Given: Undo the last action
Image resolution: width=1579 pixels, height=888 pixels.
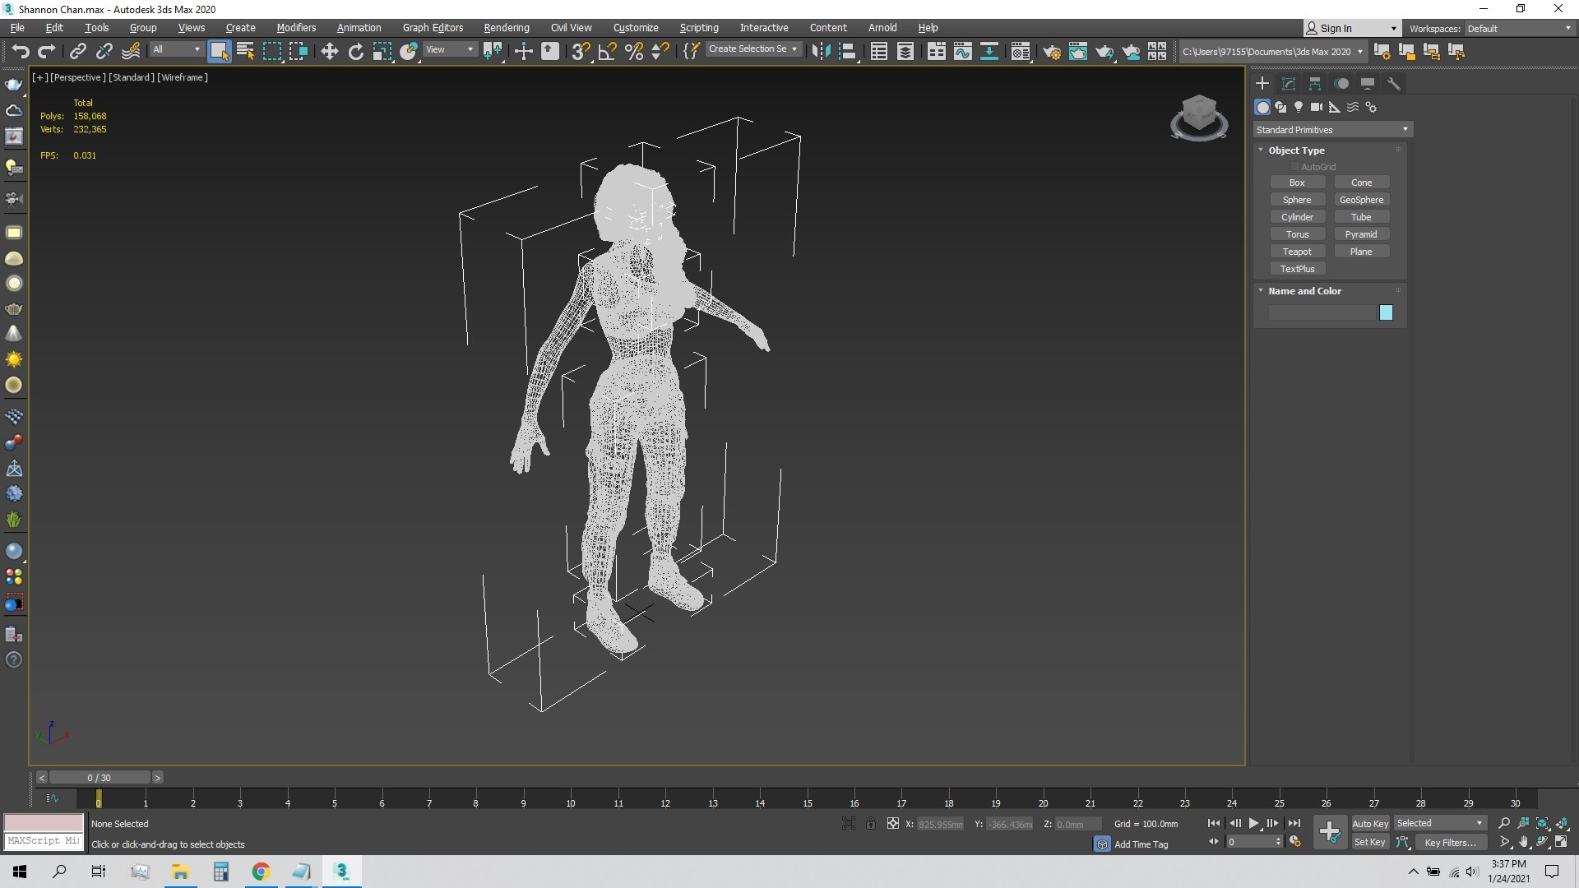Looking at the screenshot, I should (21, 51).
